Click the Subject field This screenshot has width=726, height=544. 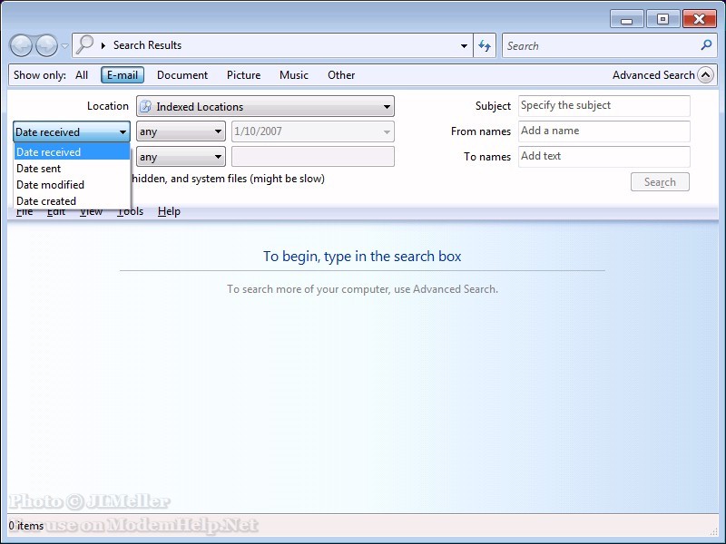coord(604,106)
